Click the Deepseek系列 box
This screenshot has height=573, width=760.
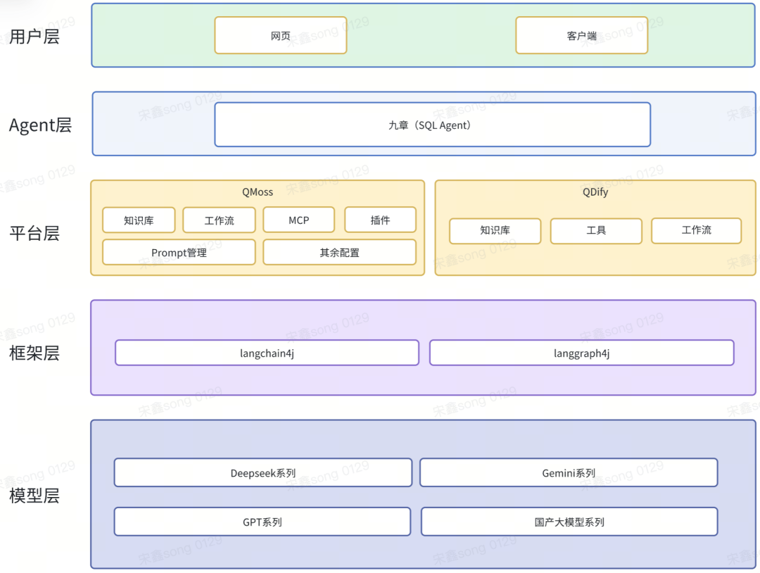pos(263,472)
